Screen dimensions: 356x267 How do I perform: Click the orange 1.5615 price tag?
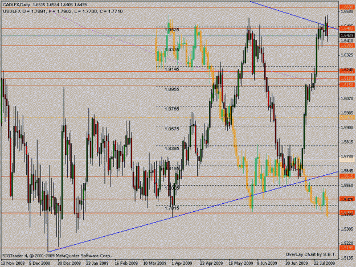(347, 176)
